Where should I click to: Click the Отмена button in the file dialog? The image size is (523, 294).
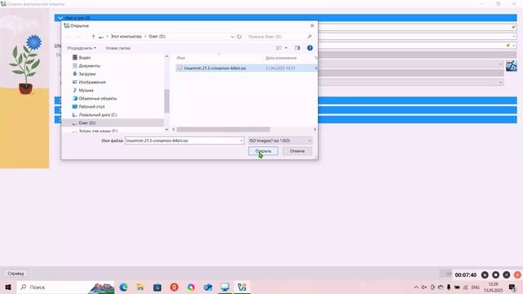tap(297, 151)
